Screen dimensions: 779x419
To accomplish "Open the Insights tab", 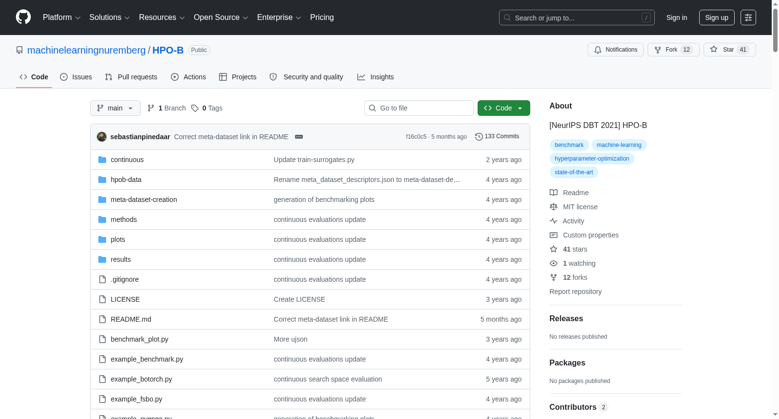I will click(x=375, y=77).
